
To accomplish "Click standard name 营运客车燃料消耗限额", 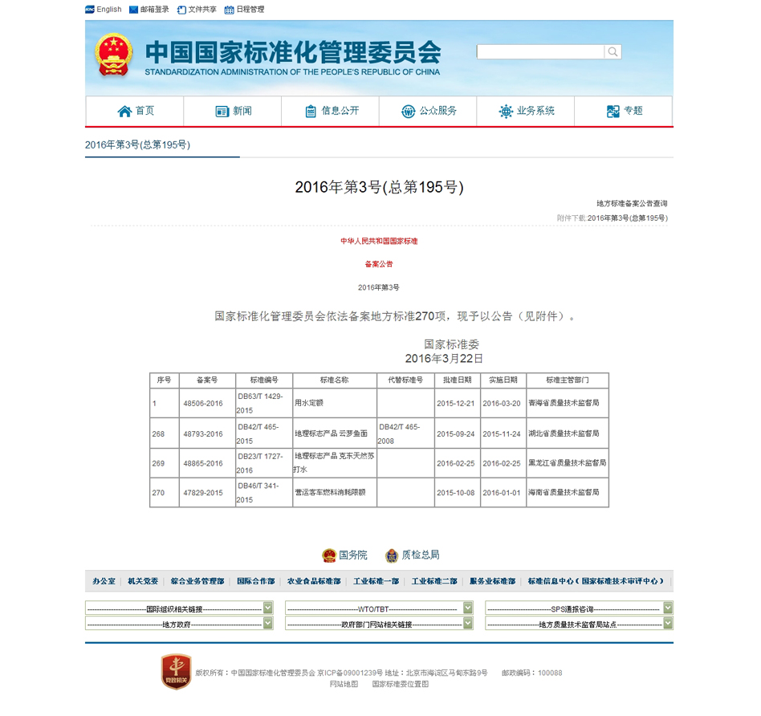I will tap(330, 493).
